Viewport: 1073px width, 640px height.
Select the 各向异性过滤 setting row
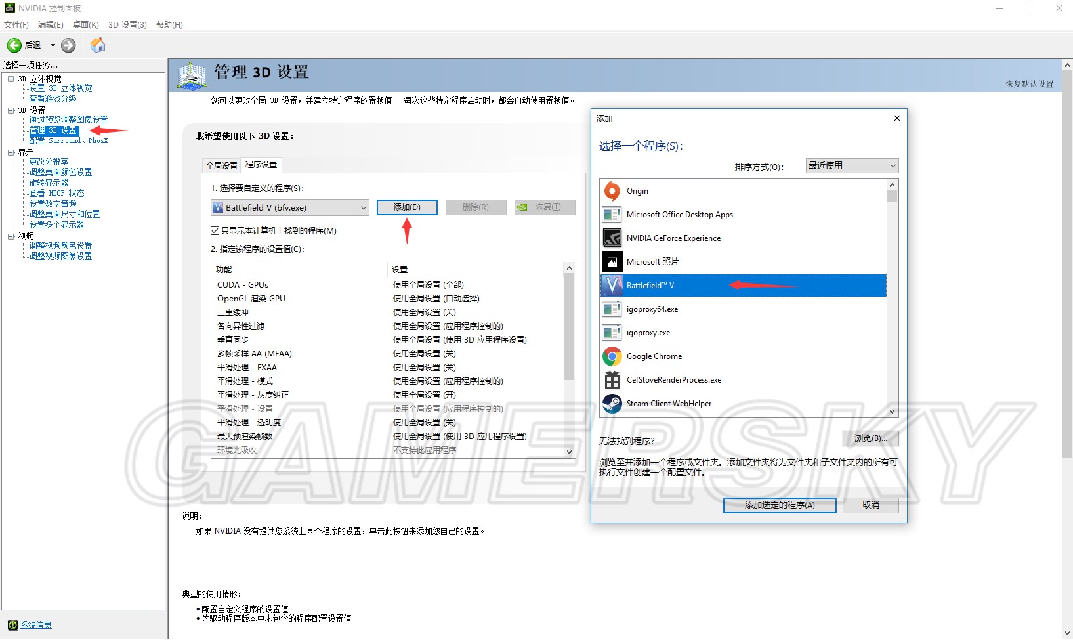[388, 326]
